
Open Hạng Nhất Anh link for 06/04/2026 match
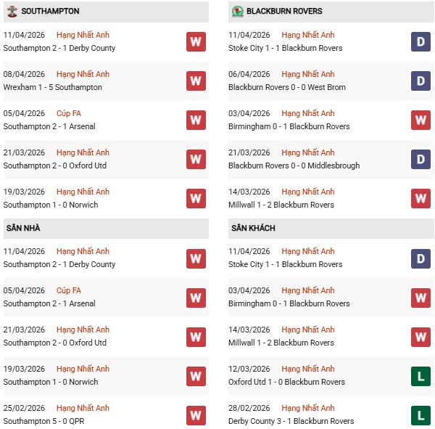308,74
